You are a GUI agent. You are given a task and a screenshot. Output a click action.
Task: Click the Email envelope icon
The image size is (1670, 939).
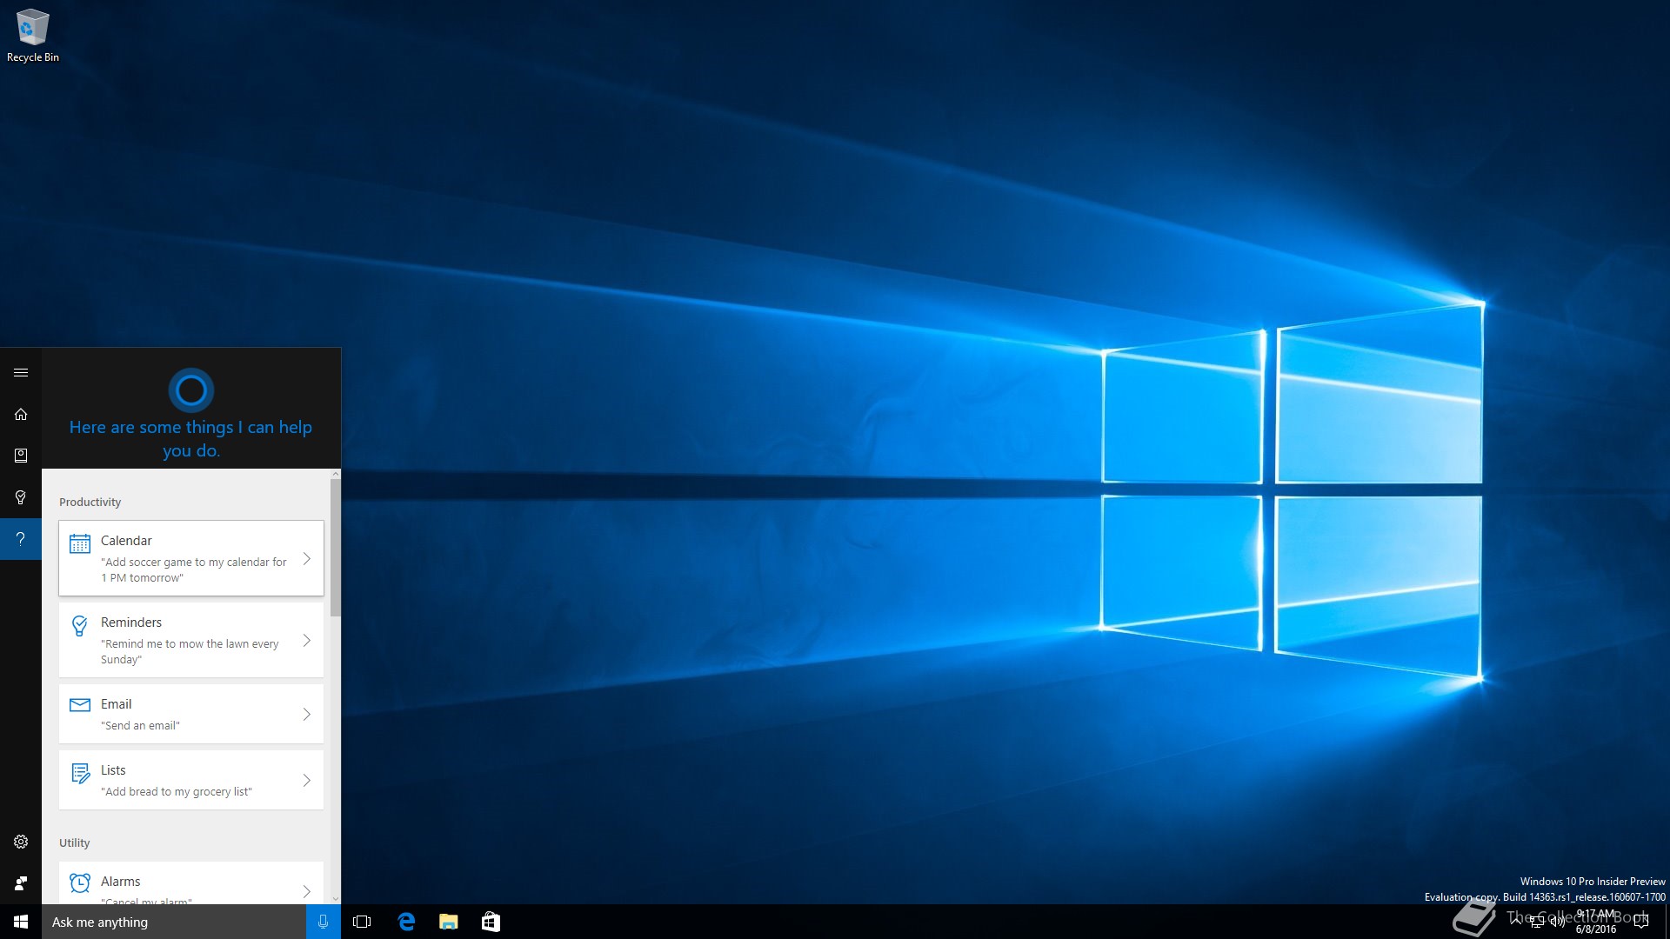click(x=80, y=704)
